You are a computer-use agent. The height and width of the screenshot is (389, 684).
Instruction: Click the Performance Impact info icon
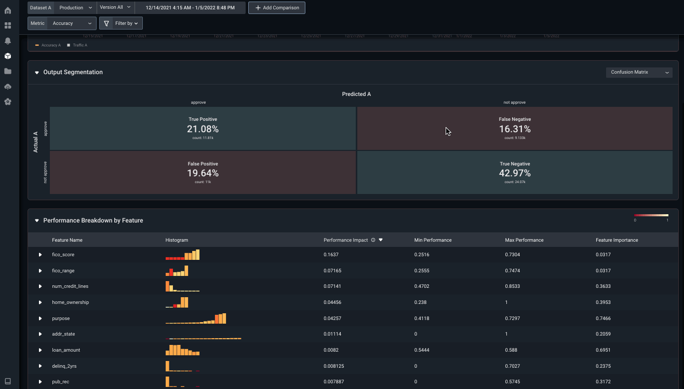point(373,240)
